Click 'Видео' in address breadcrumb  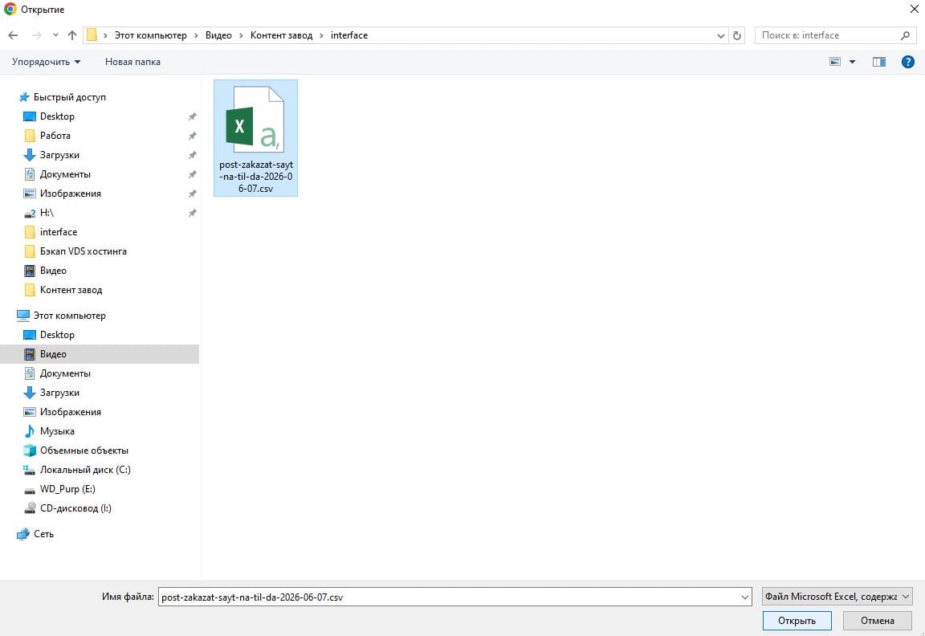[218, 35]
